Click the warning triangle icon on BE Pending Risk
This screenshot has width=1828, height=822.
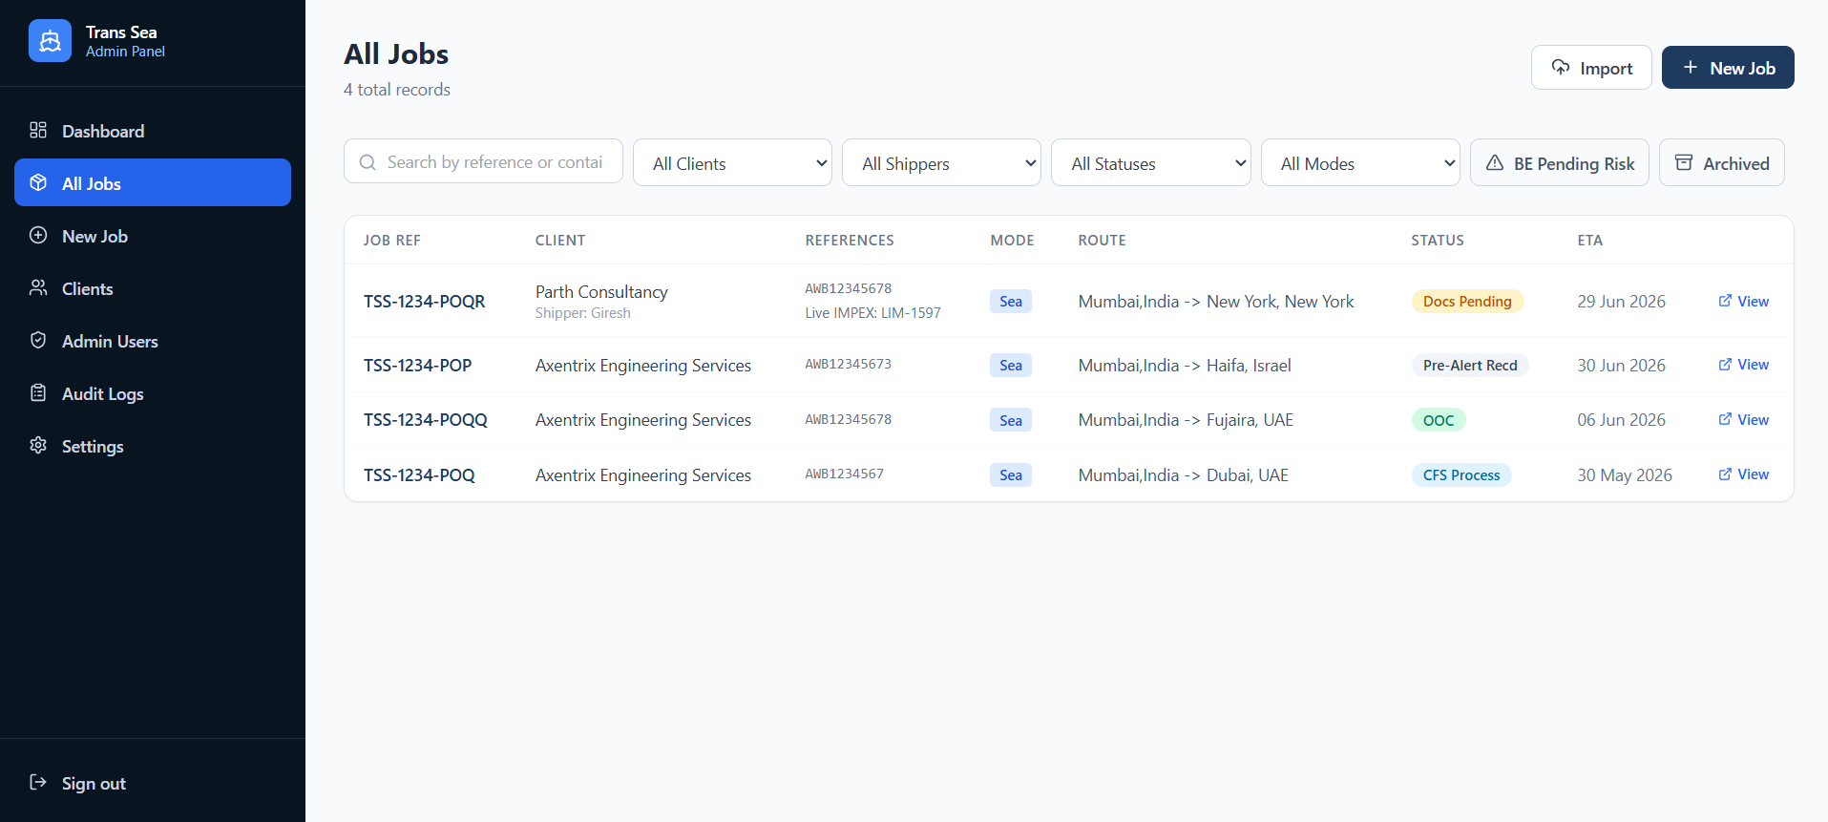tap(1495, 162)
